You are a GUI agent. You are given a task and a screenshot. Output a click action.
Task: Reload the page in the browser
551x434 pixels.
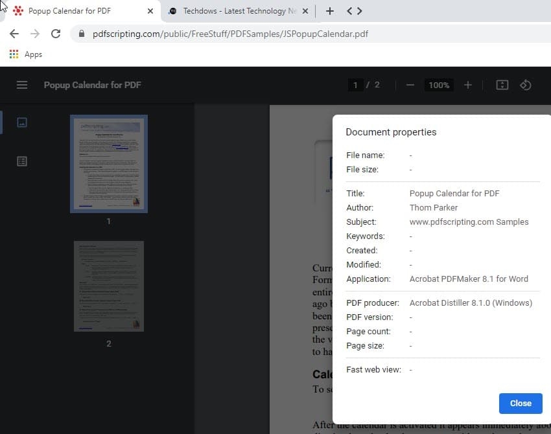point(56,34)
